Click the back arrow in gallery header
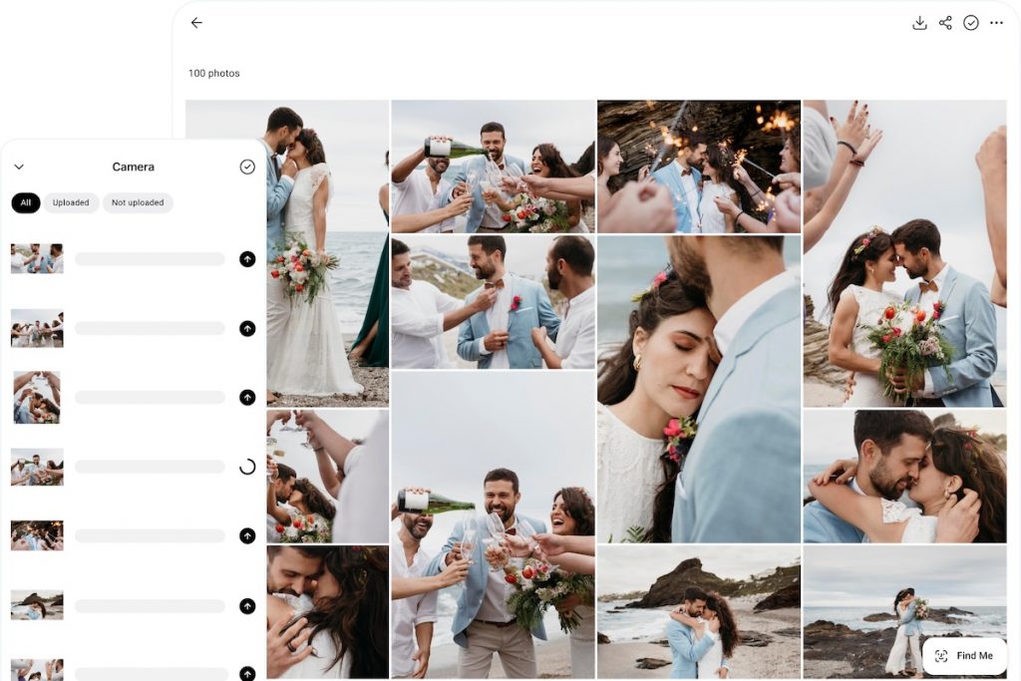Image resolution: width=1021 pixels, height=681 pixels. 196,23
